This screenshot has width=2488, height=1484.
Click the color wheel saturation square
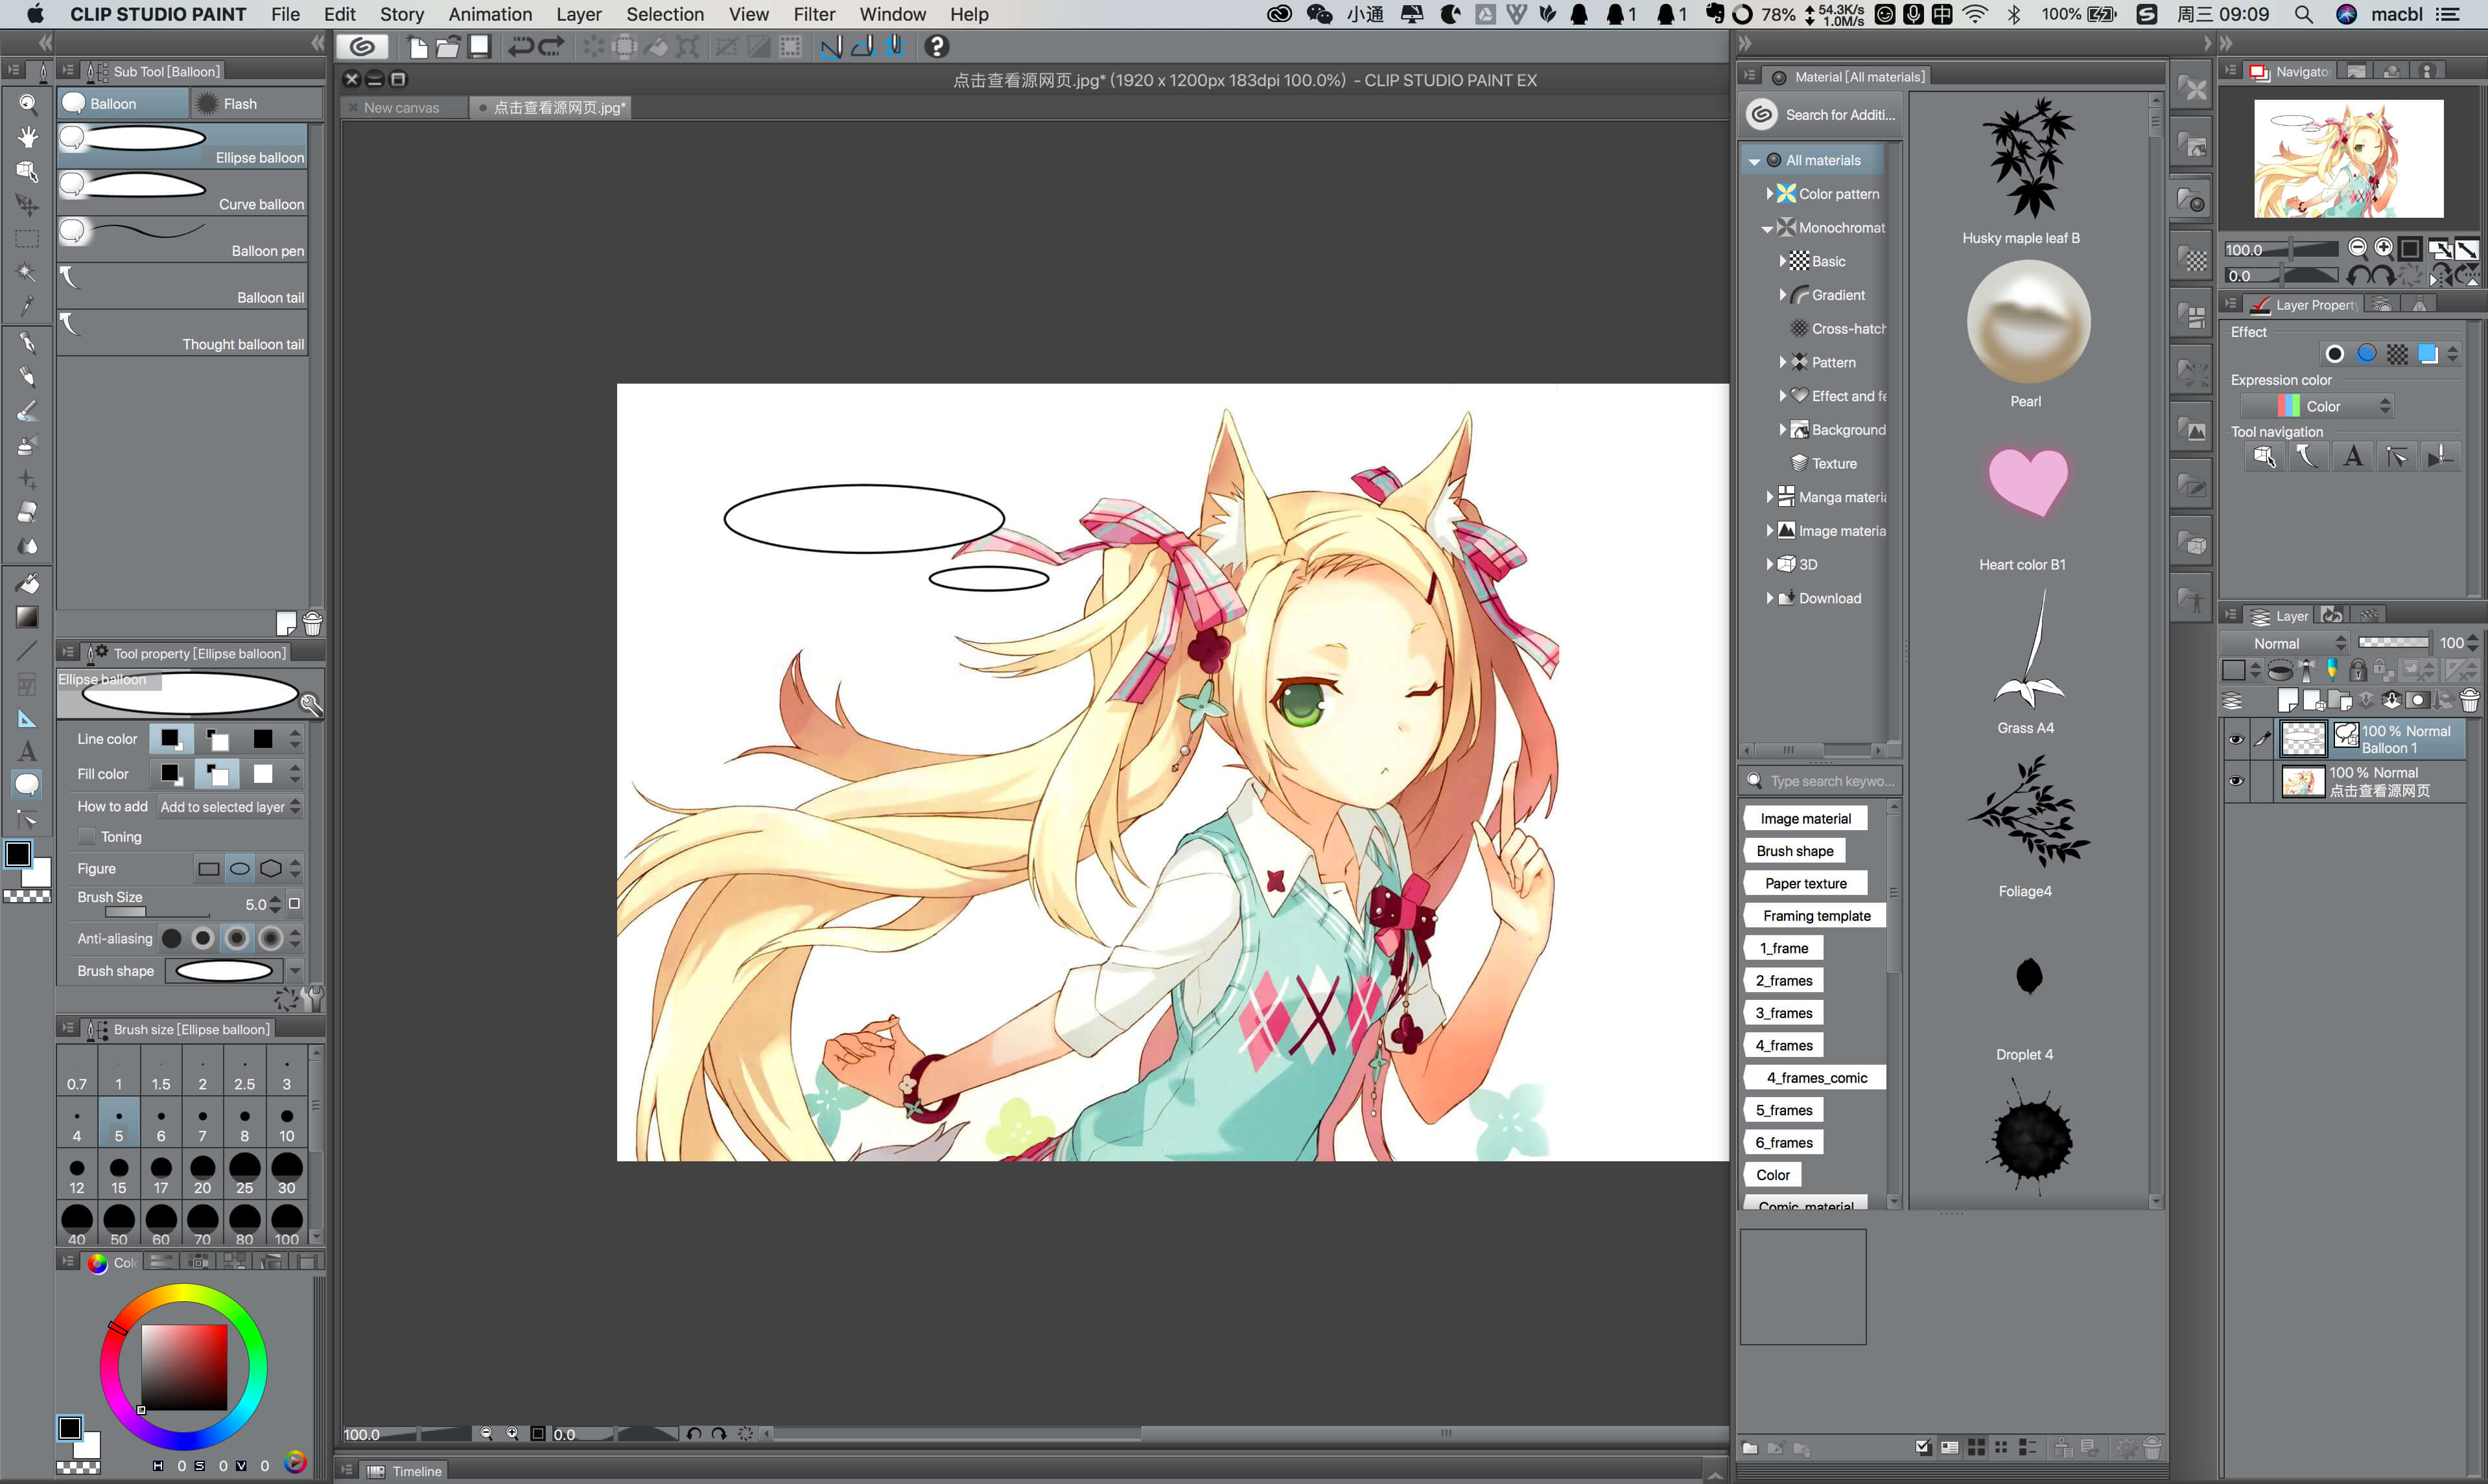tap(183, 1367)
